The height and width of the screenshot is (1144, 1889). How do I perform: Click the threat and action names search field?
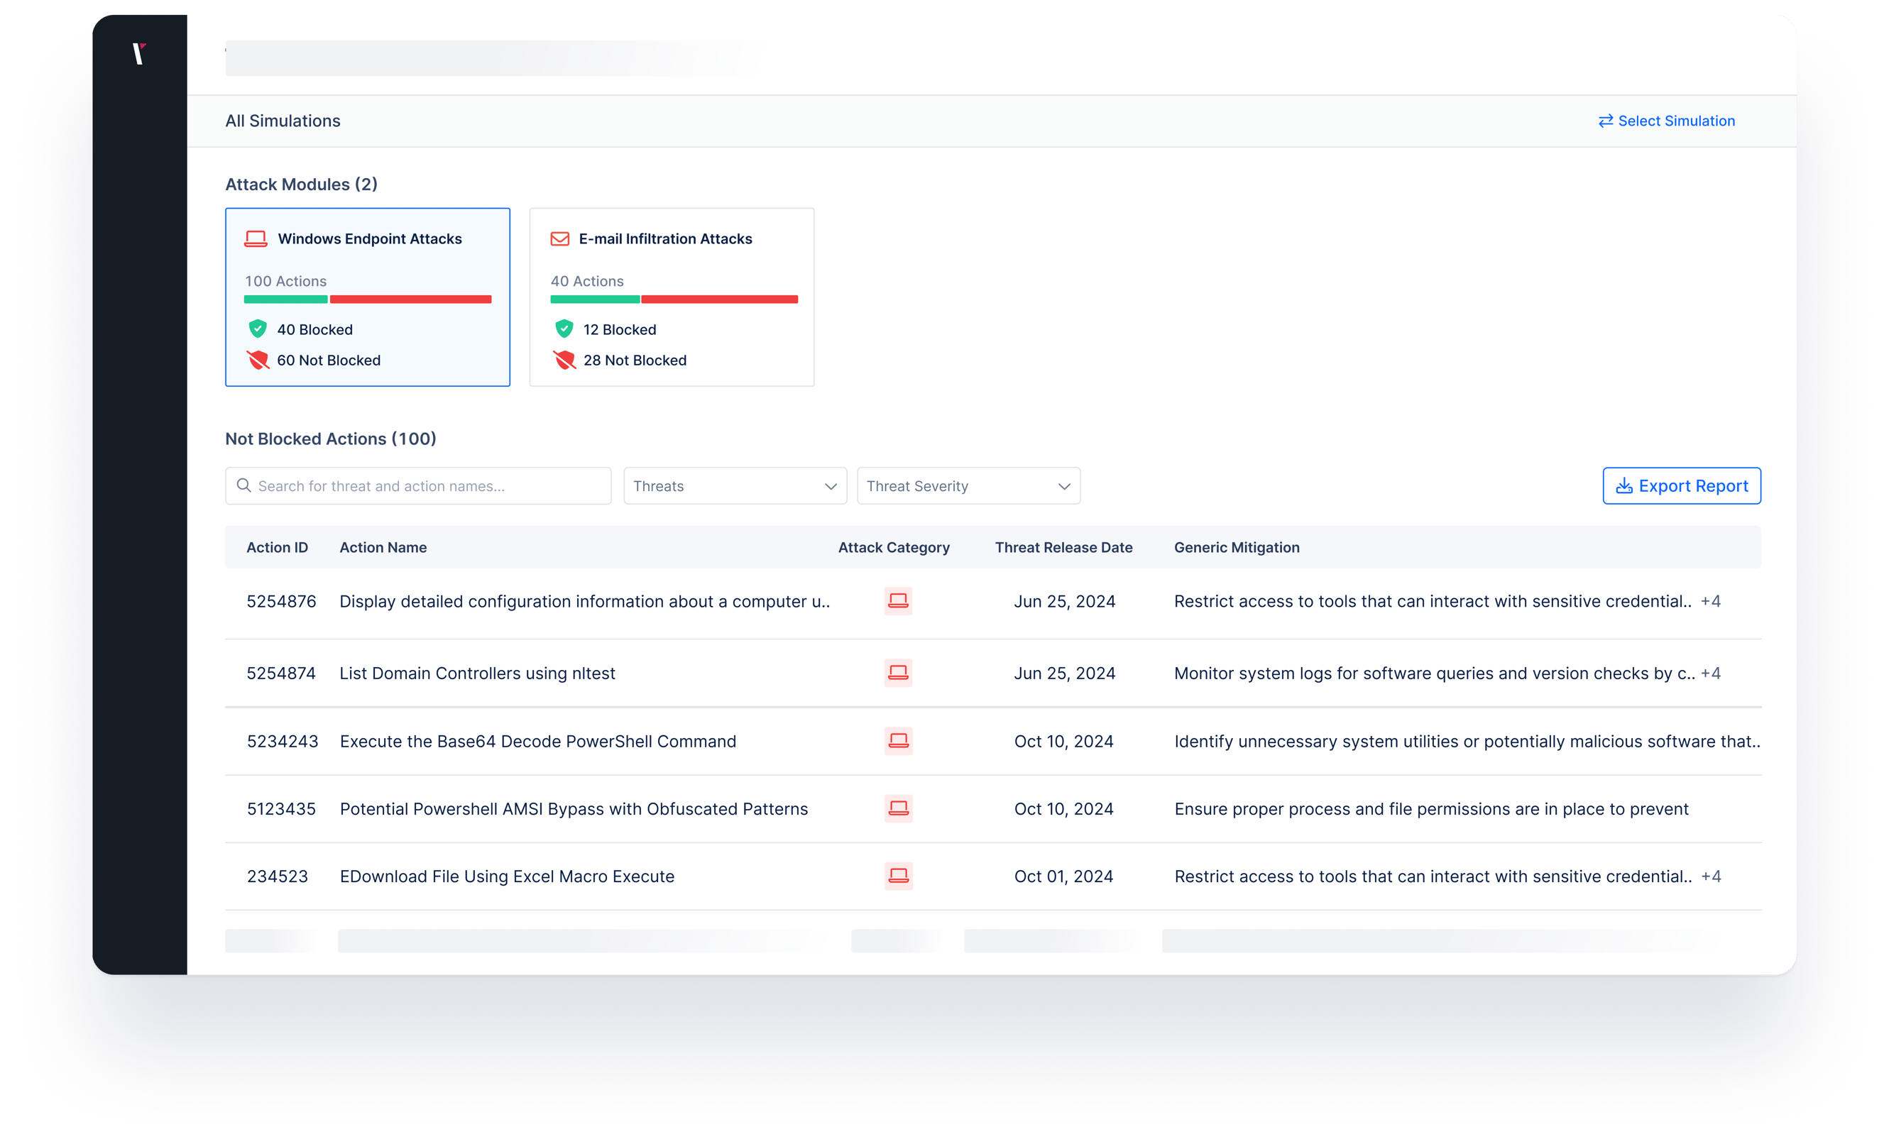[x=418, y=486]
